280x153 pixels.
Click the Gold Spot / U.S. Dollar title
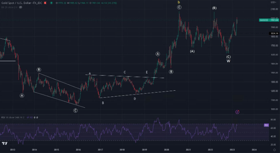22,3
